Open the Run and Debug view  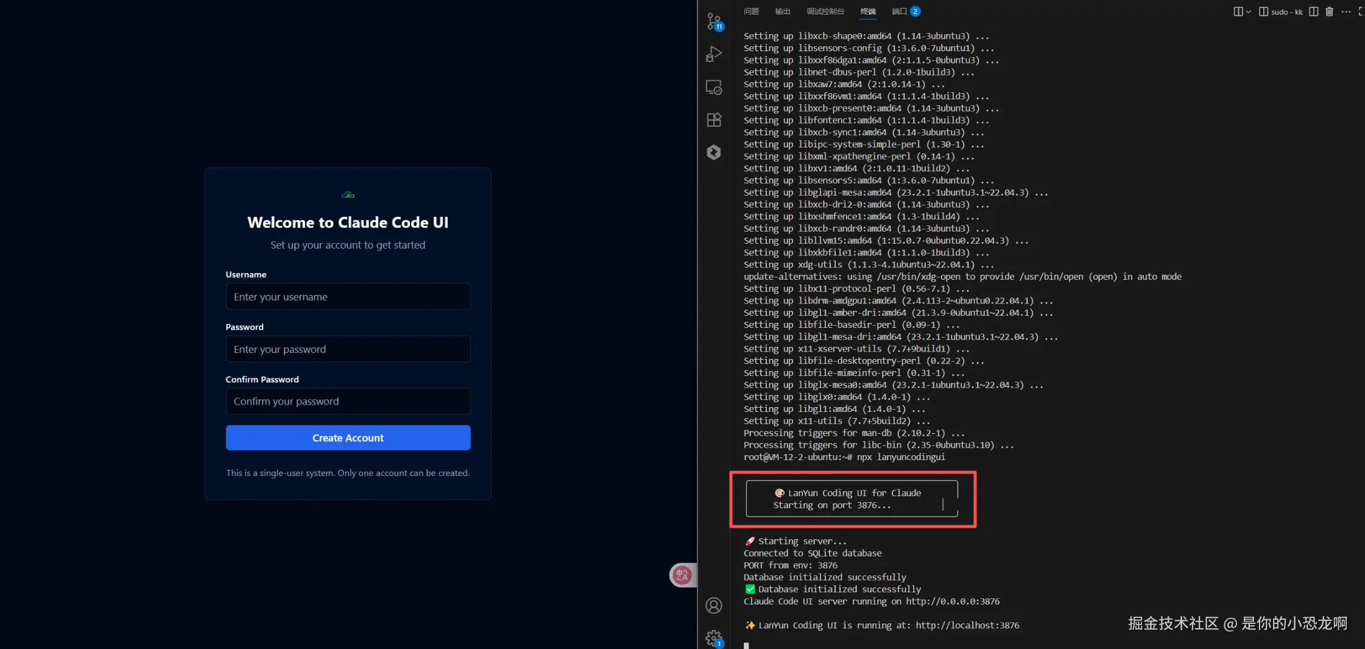pyautogui.click(x=714, y=54)
